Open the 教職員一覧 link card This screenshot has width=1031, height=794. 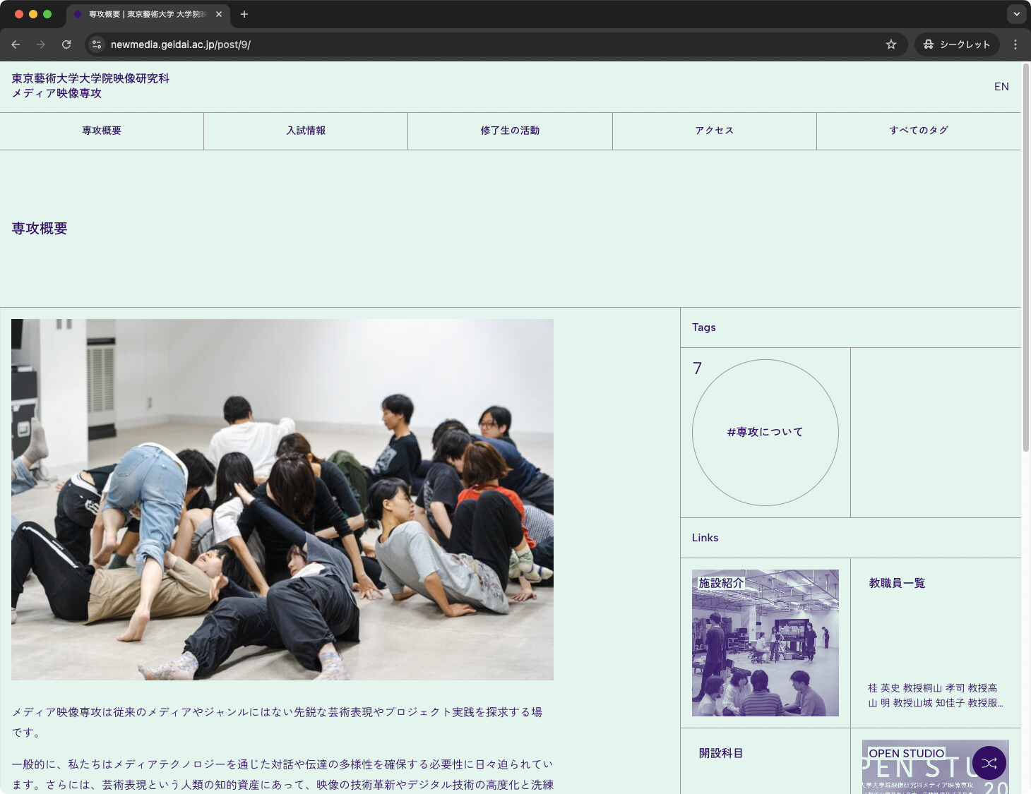(x=935, y=642)
